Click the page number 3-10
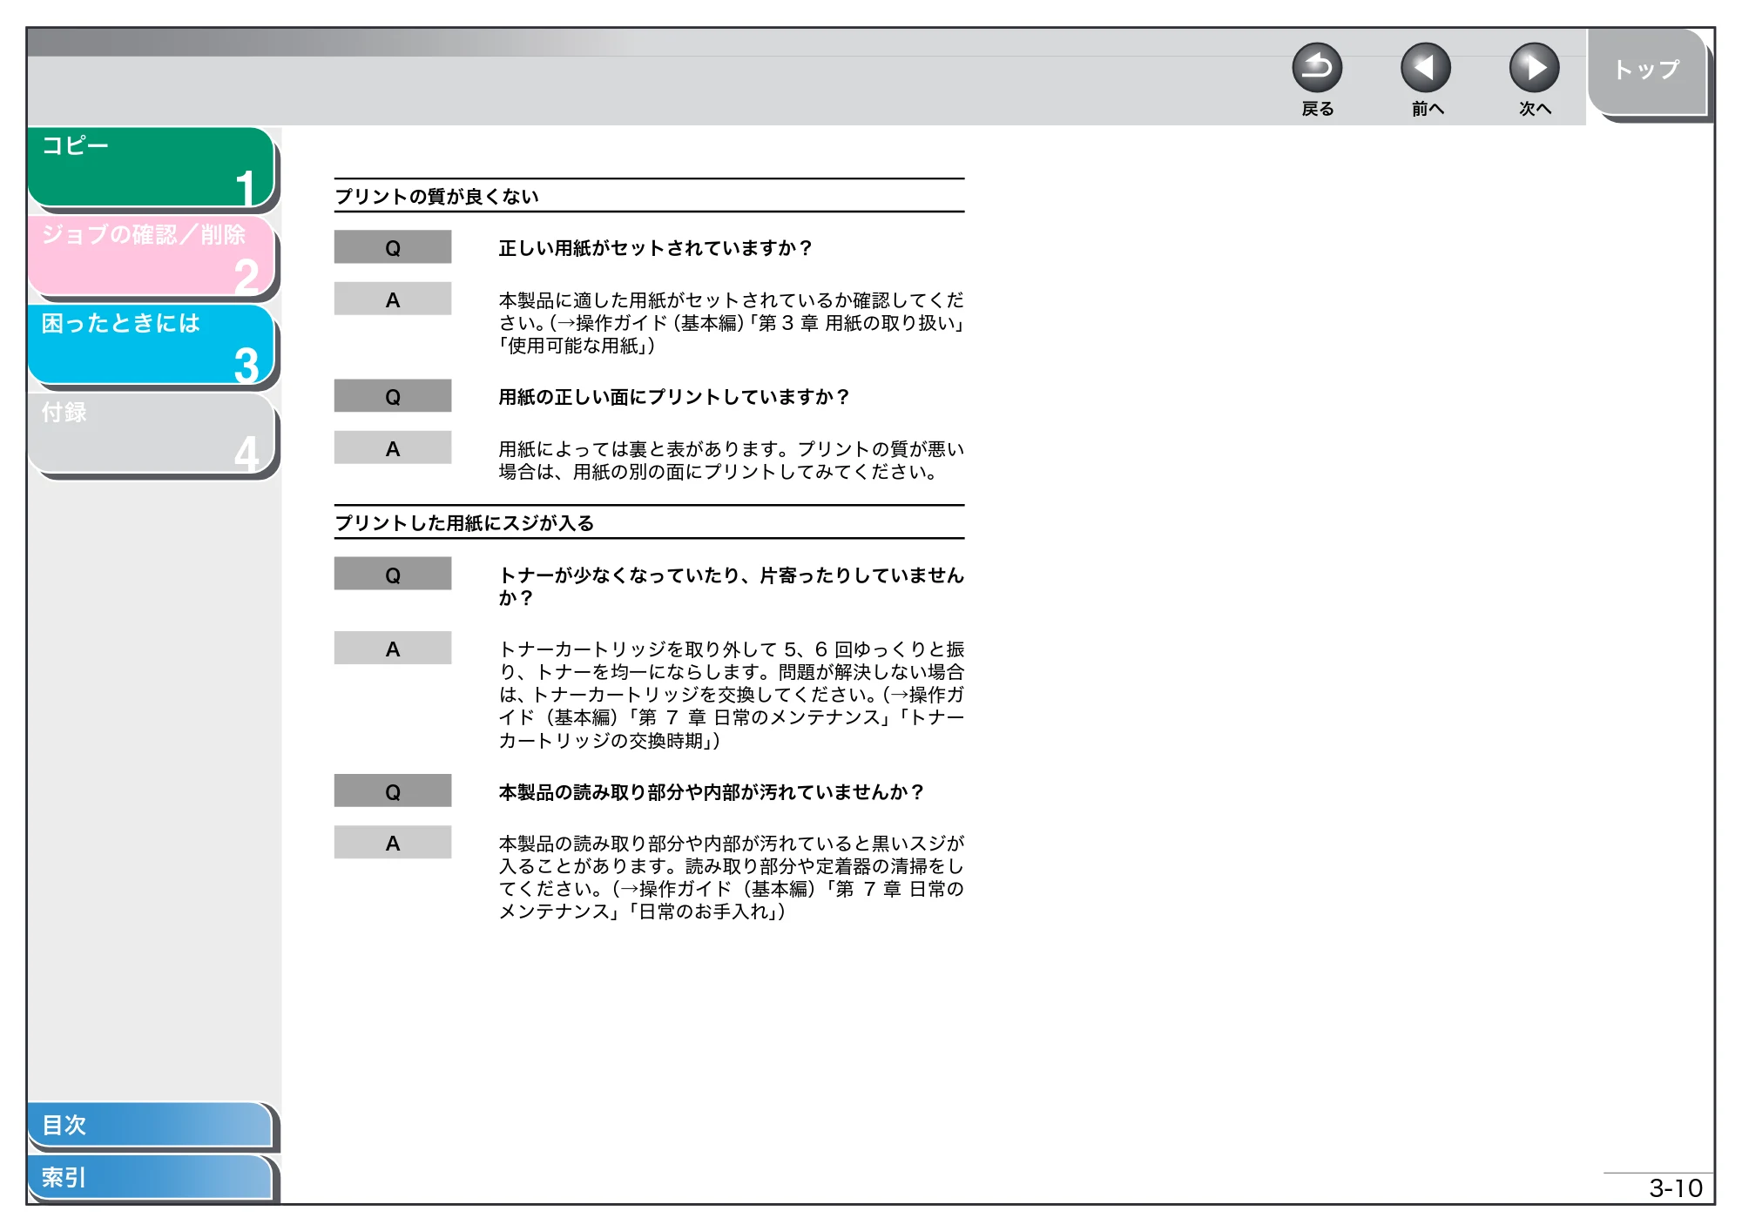 [1675, 1187]
